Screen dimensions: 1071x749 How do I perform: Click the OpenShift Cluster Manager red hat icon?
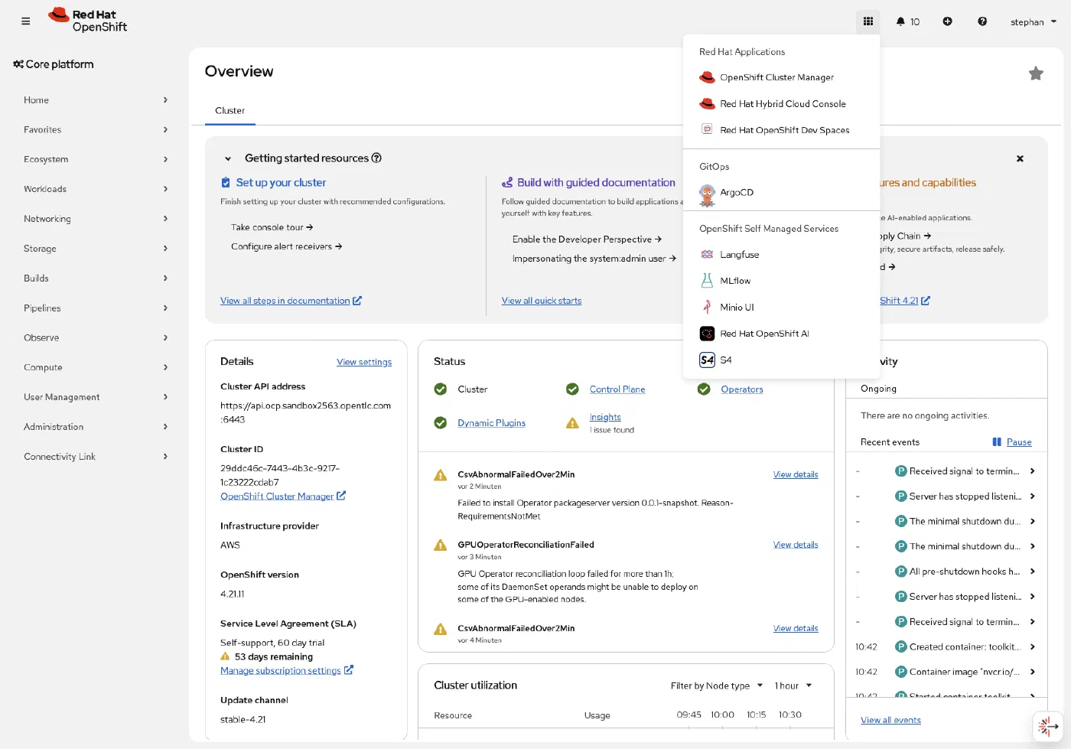(707, 77)
